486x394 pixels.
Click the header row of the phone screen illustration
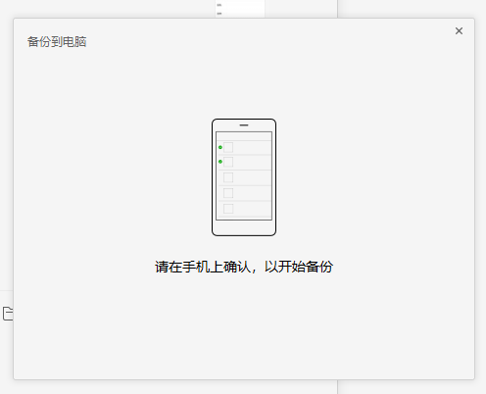point(244,136)
